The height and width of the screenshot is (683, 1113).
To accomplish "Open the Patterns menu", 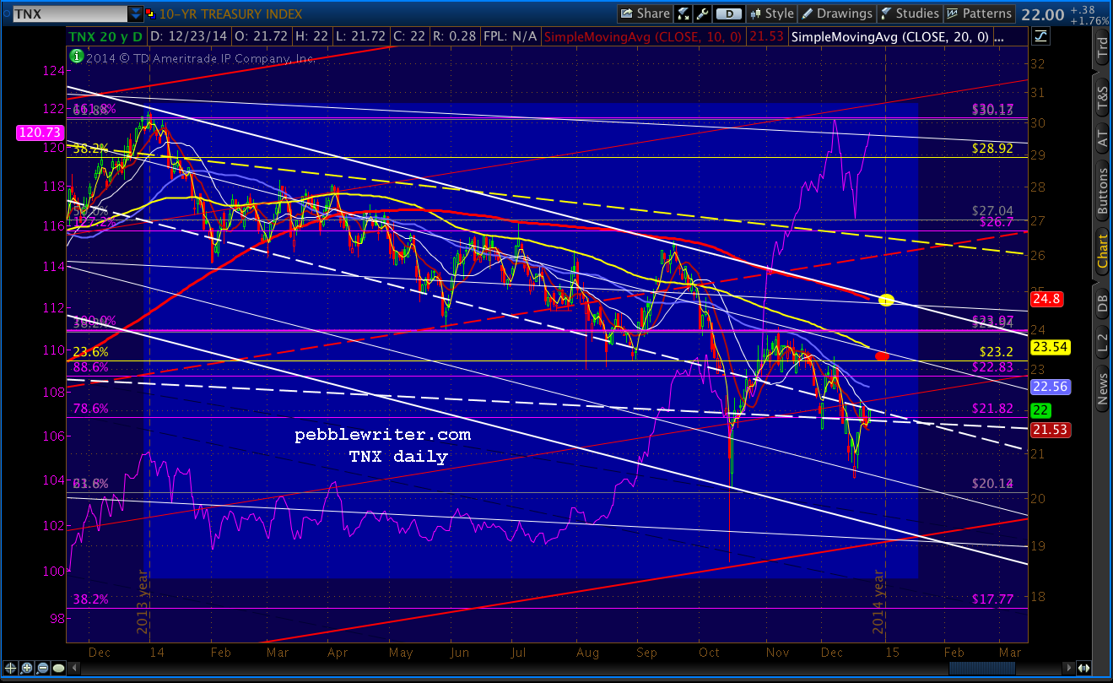I will tap(979, 14).
